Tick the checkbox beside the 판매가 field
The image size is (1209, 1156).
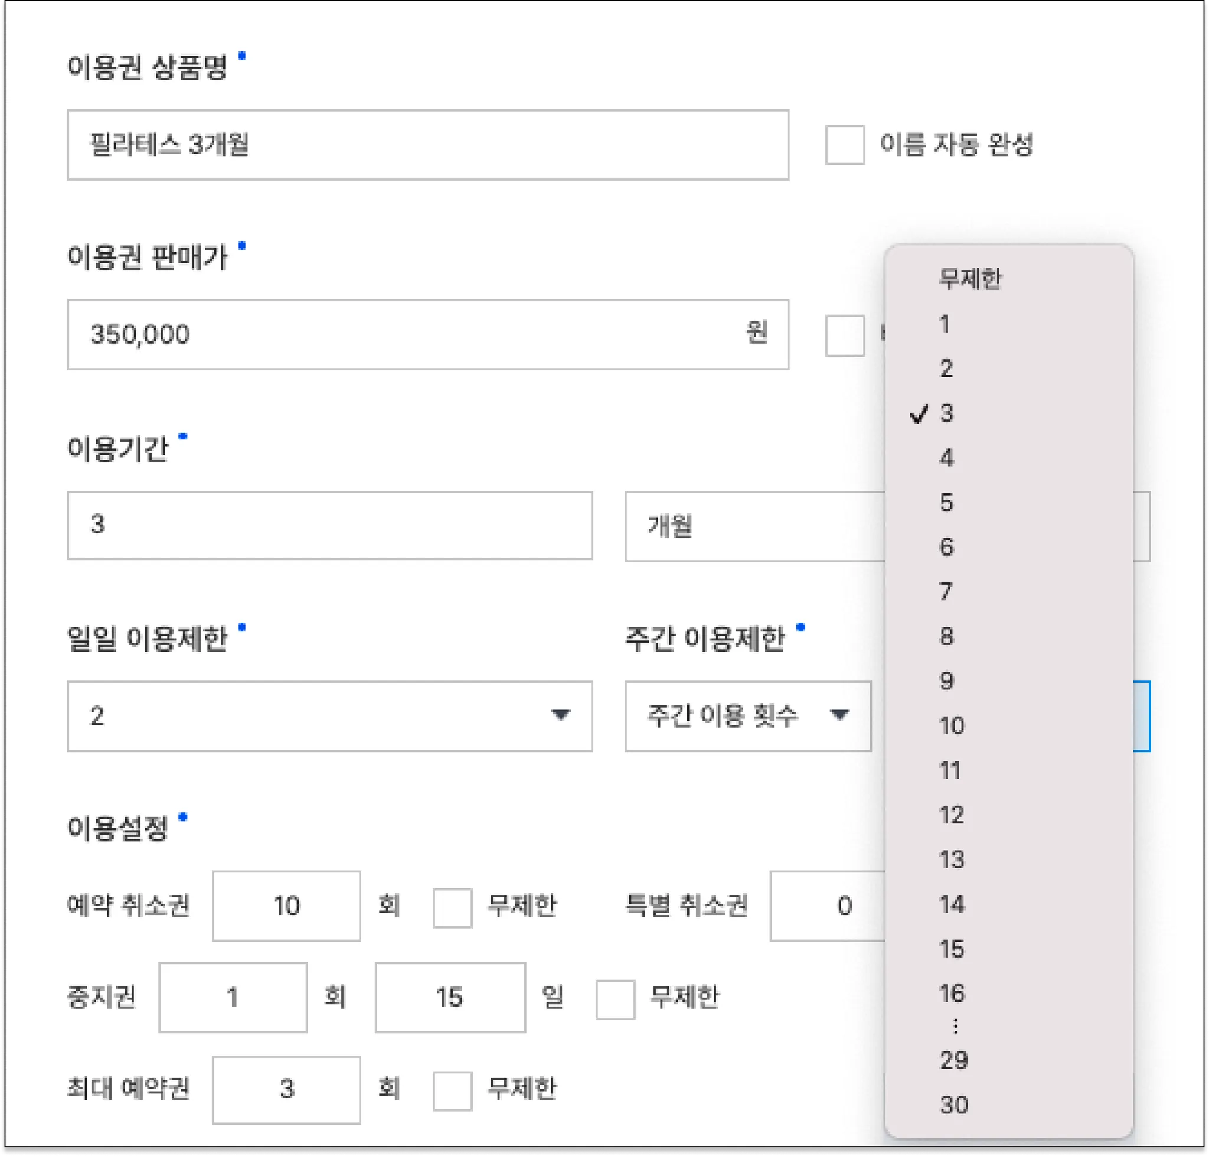coord(844,335)
